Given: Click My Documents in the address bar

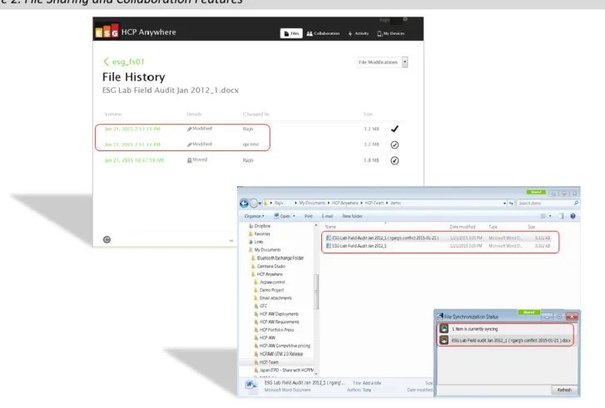Looking at the screenshot, I should tap(312, 203).
